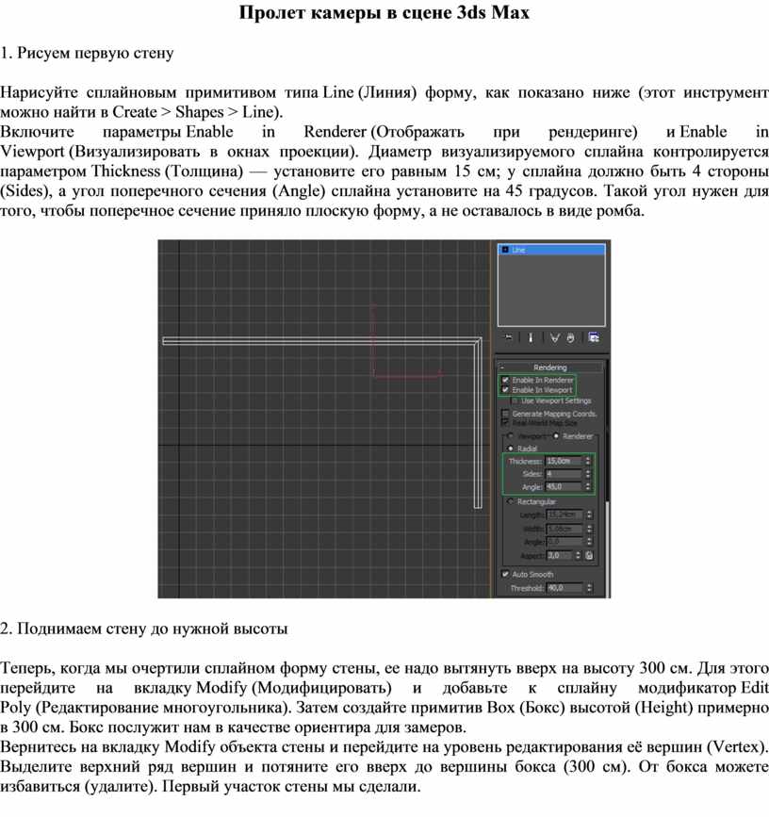Collapse the Rendering rollout header
The height and width of the screenshot is (817, 769).
[x=550, y=368]
